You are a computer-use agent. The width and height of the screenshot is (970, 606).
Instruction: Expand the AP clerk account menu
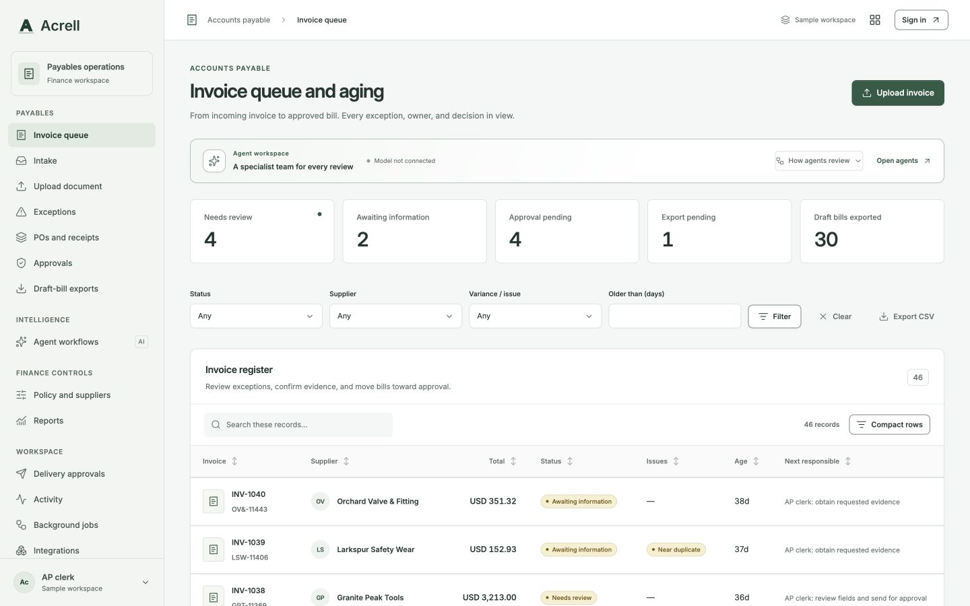point(82,582)
